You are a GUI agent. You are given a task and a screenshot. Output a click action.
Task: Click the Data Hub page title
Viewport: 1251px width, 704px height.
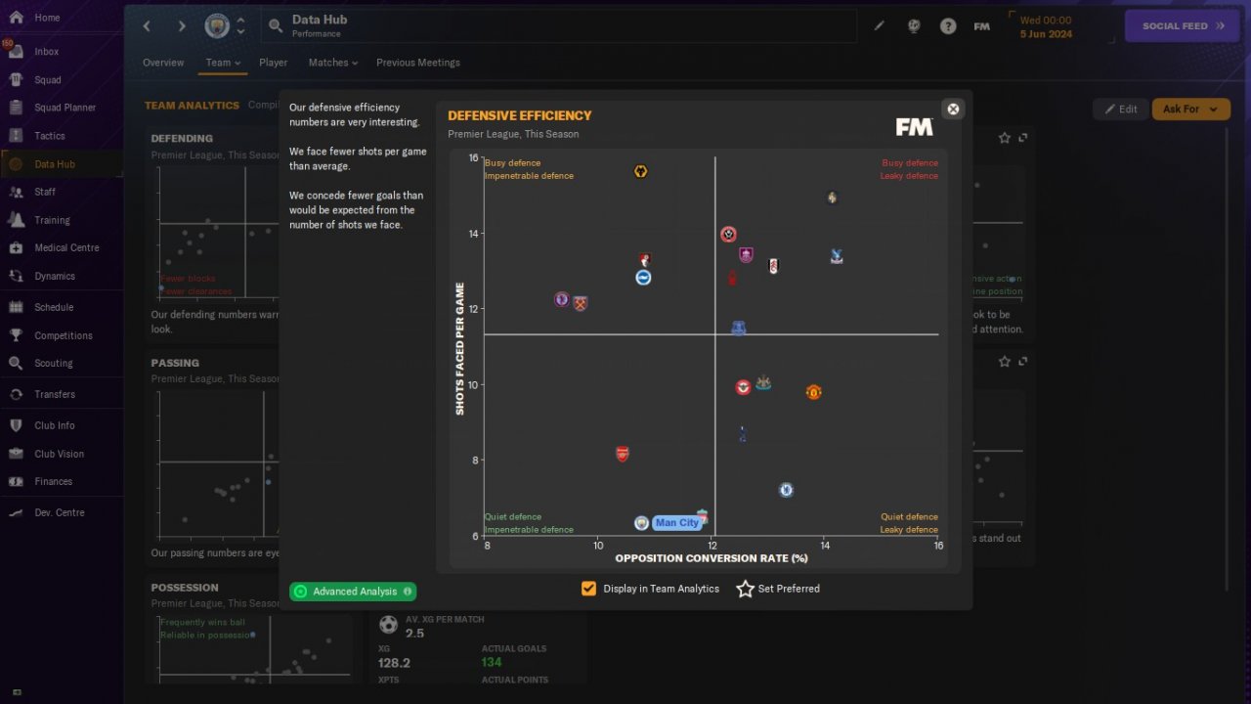point(320,20)
